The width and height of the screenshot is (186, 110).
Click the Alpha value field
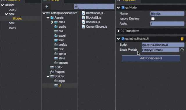[x=167, y=24]
